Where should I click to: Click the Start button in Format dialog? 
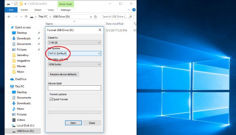73,123
